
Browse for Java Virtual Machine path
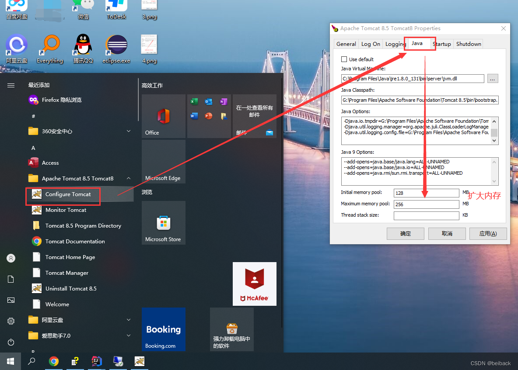tap(492, 79)
